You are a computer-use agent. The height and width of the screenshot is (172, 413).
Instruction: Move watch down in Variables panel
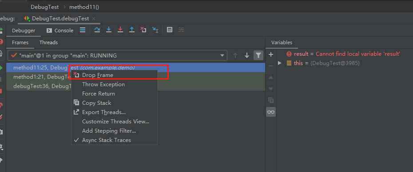coord(271,89)
